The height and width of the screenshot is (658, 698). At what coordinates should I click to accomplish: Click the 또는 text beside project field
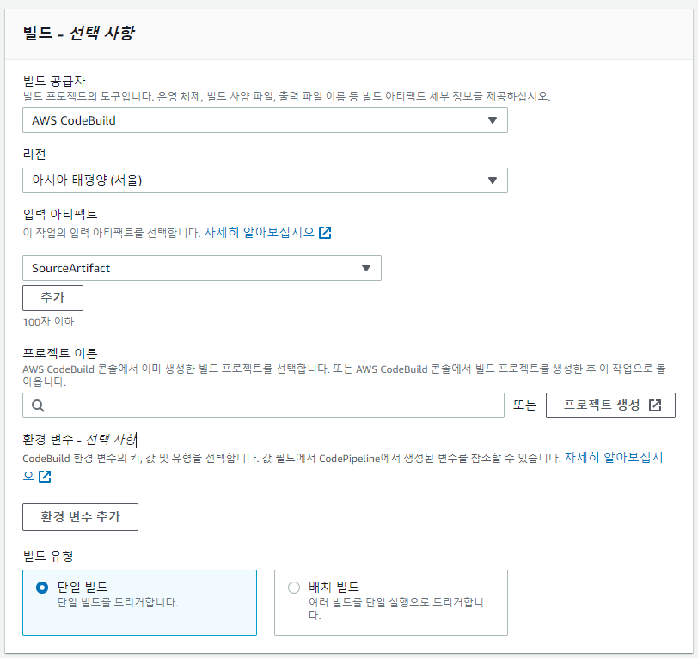point(524,405)
